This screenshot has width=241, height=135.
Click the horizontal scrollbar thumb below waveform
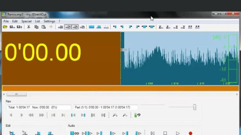[x=17, y=94]
